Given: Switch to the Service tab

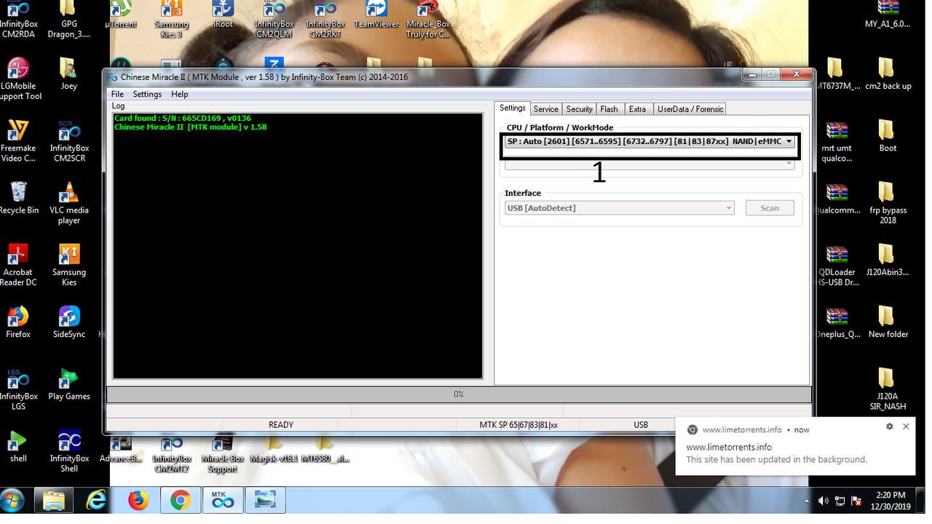Looking at the screenshot, I should pyautogui.click(x=545, y=109).
